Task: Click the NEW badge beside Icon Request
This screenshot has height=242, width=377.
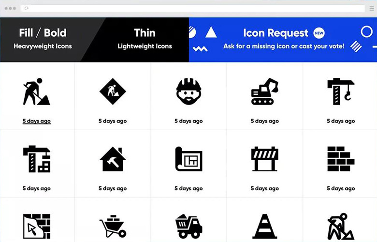Action: pos(319,33)
